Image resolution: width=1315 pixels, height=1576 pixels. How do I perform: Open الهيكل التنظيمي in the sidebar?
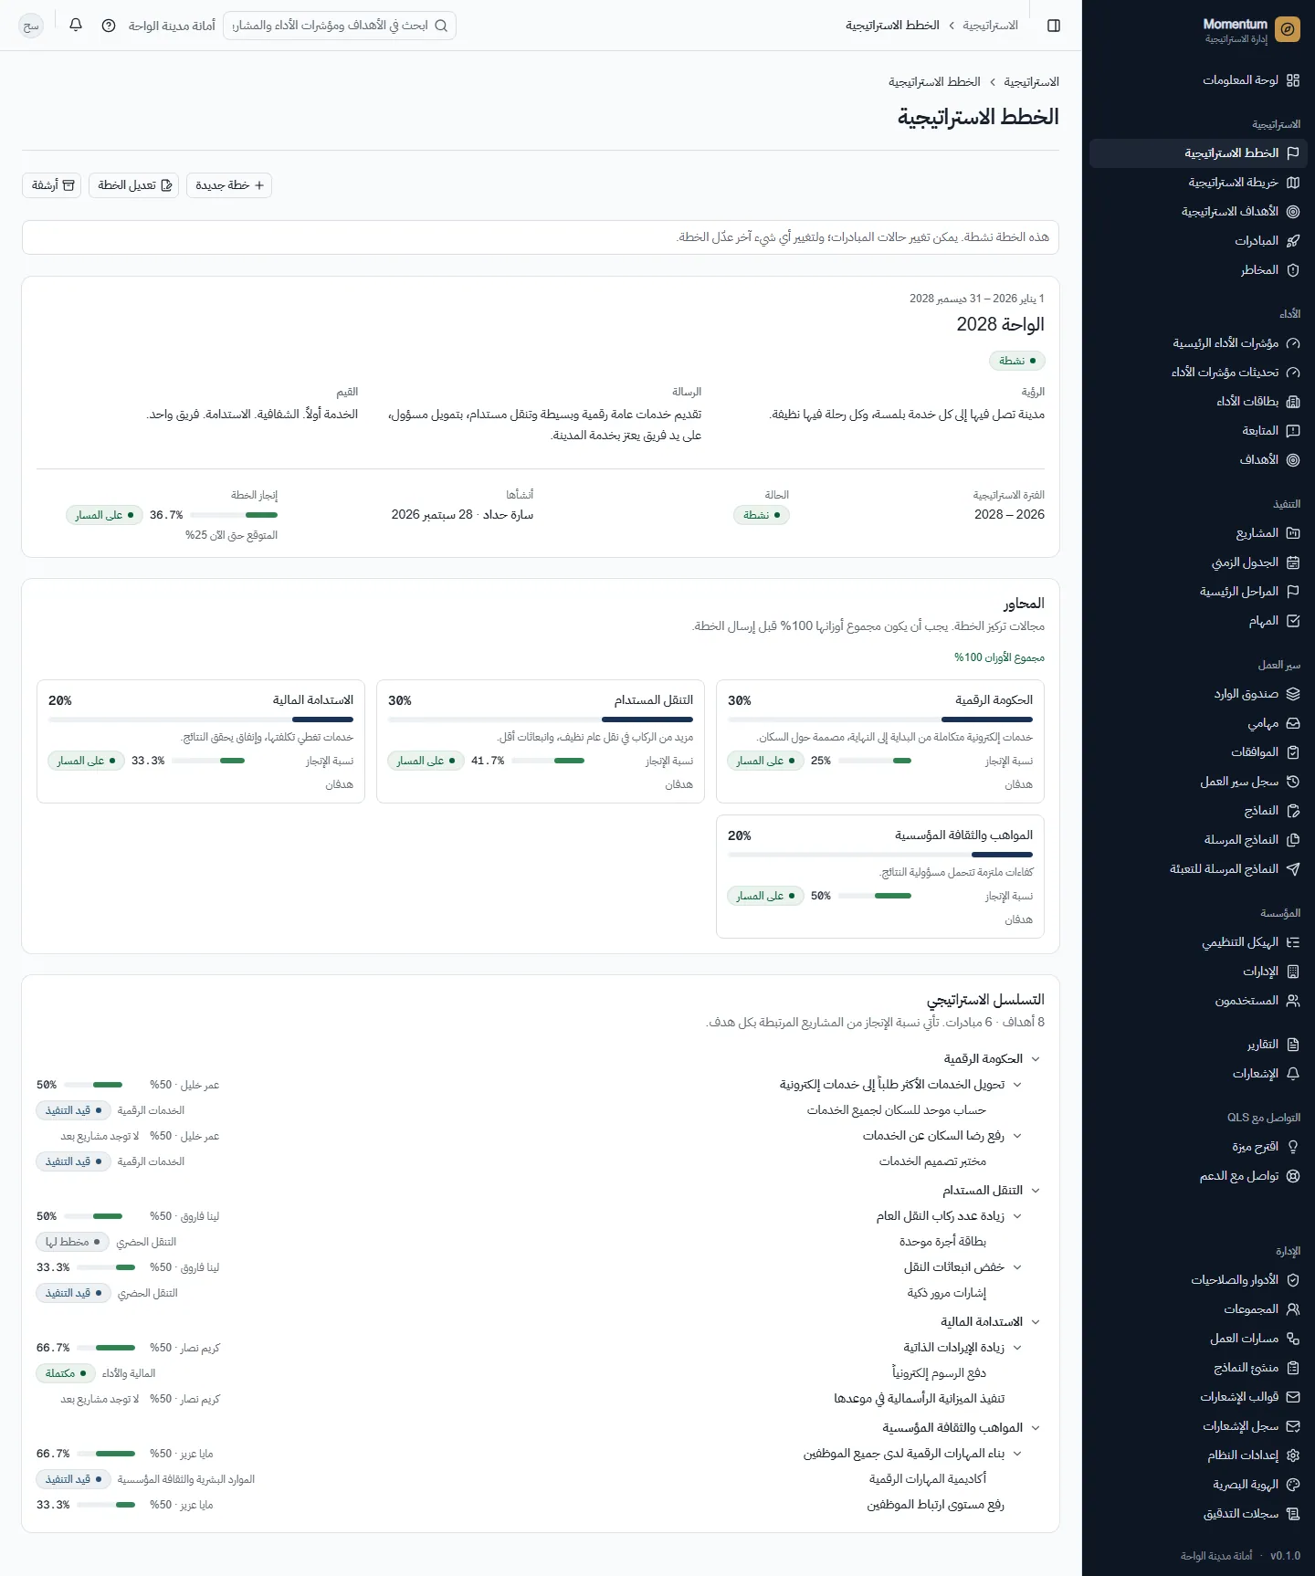tap(1198, 942)
